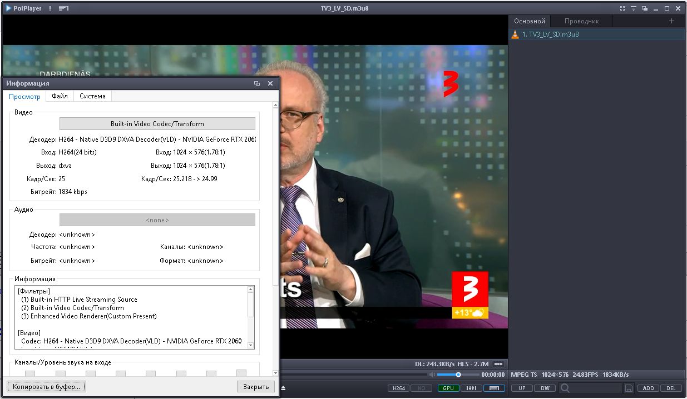This screenshot has width=687, height=399.
Task: Click the 00:00:00 playback time display
Action: [493, 375]
